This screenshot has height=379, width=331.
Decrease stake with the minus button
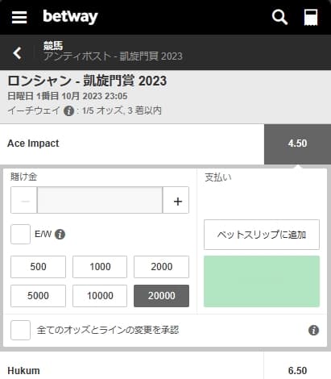point(24,200)
